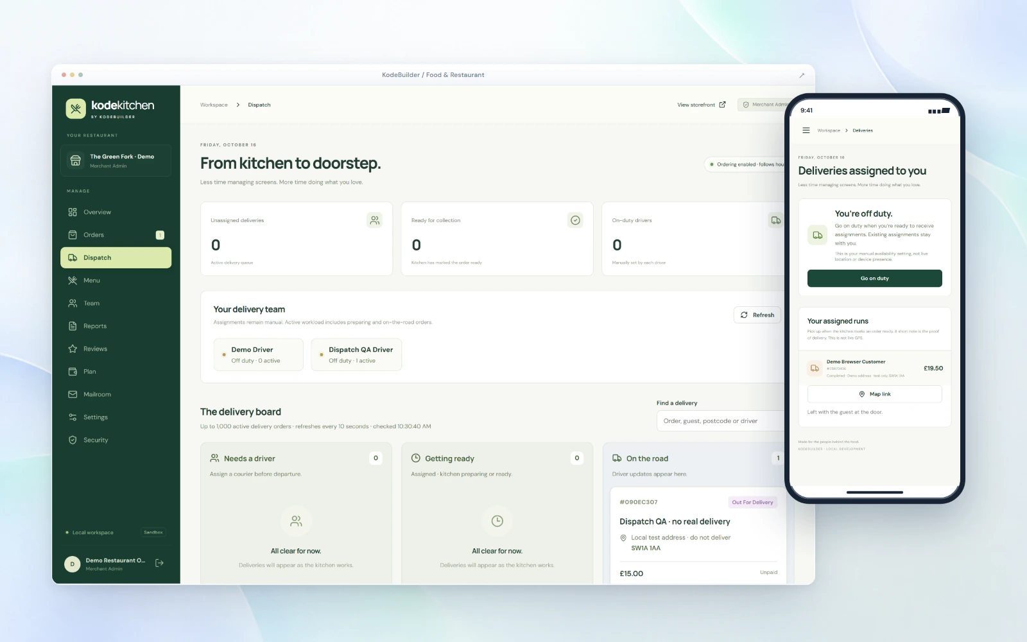Click the Security shield icon in sidebar

pyautogui.click(x=73, y=440)
